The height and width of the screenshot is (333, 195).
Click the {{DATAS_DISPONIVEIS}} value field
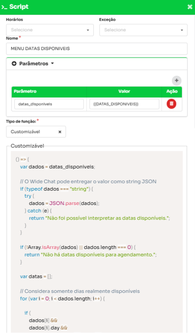pyautogui.click(x=124, y=104)
